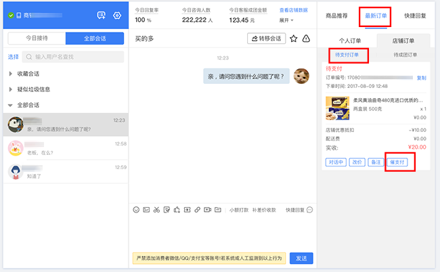The height and width of the screenshot is (272, 440).
Task: Click the quick reply bubble icon
Action: [x=310, y=210]
